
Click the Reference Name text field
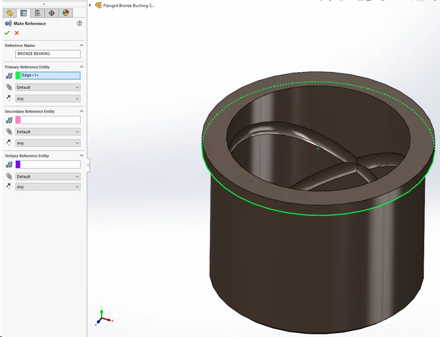pos(48,54)
